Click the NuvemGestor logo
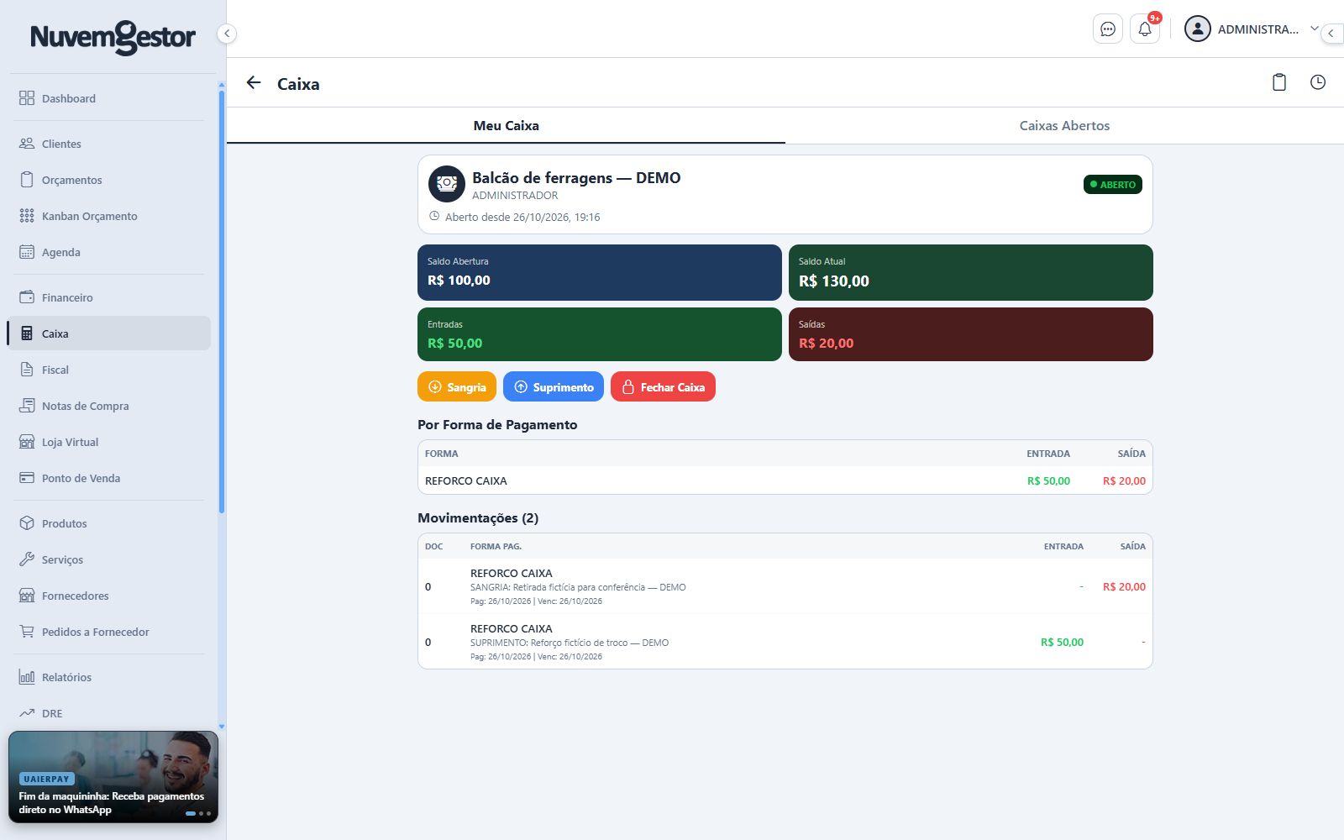Screen dimensions: 1344x840 pyautogui.click(x=113, y=37)
